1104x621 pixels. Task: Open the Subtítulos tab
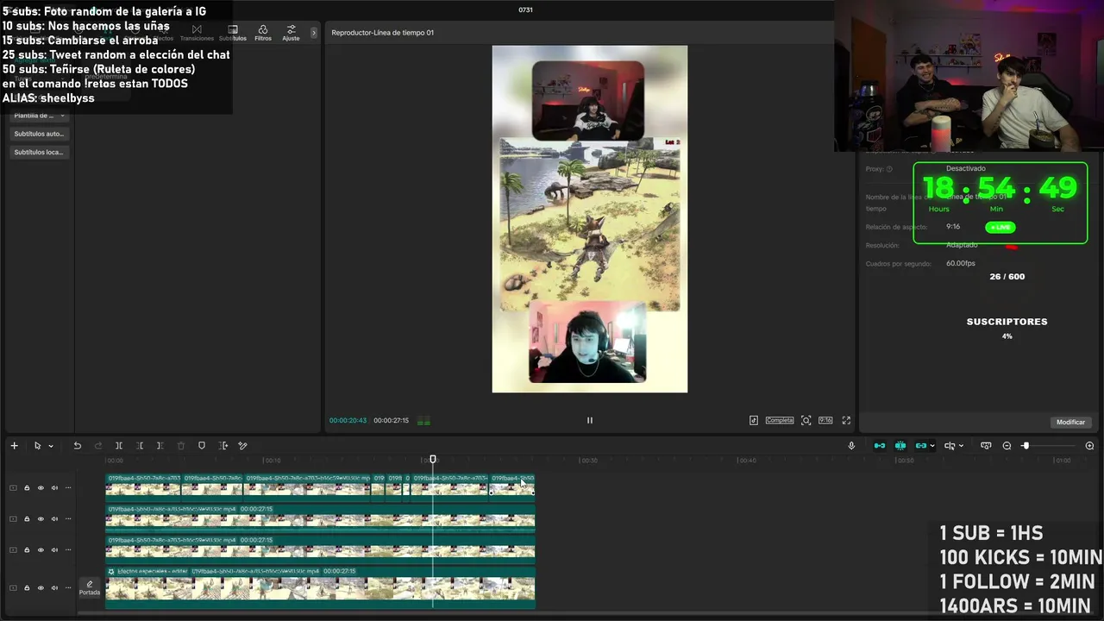[x=233, y=33]
